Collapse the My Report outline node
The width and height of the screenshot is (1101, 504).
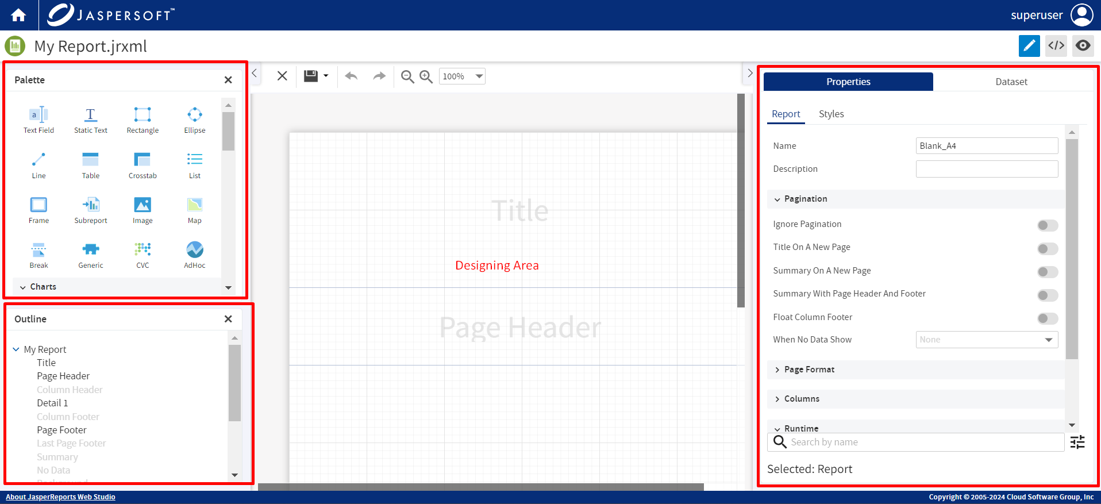(16, 349)
